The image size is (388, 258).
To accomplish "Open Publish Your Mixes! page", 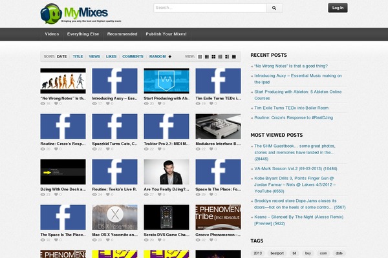I will [x=166, y=34].
